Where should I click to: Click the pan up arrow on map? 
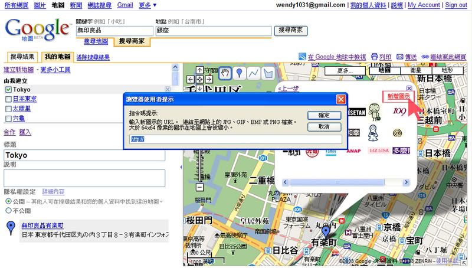199,71
